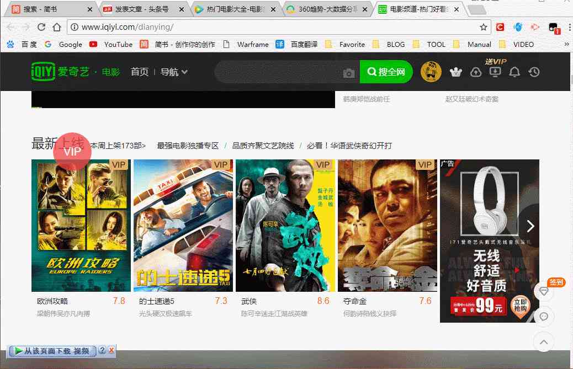Click 赵又廷破幻术奇案 text link
573x369 pixels.
click(x=472, y=99)
